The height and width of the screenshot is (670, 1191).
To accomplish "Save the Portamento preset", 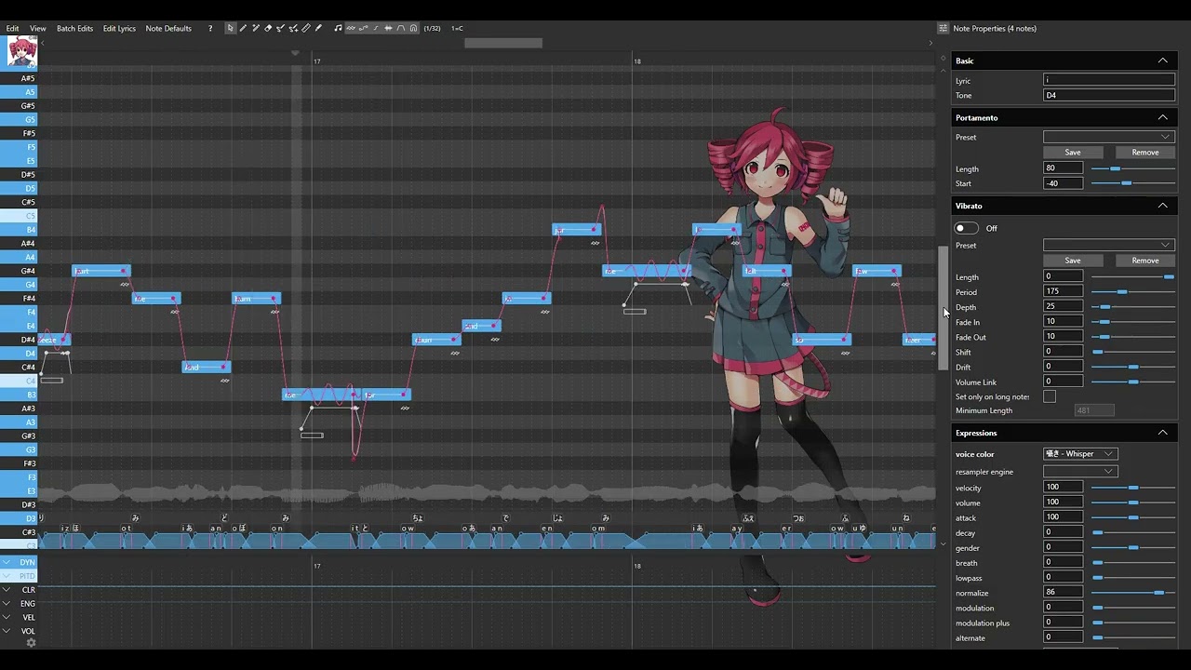I will 1073,153.
